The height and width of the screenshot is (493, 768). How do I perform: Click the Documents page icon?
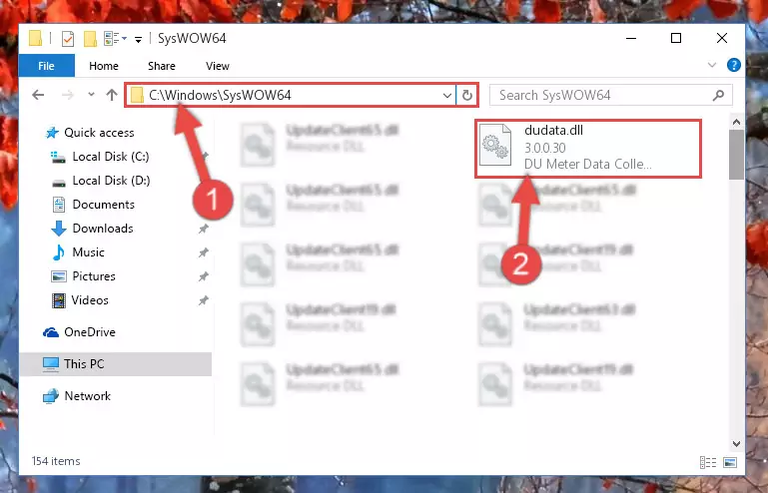(x=59, y=205)
